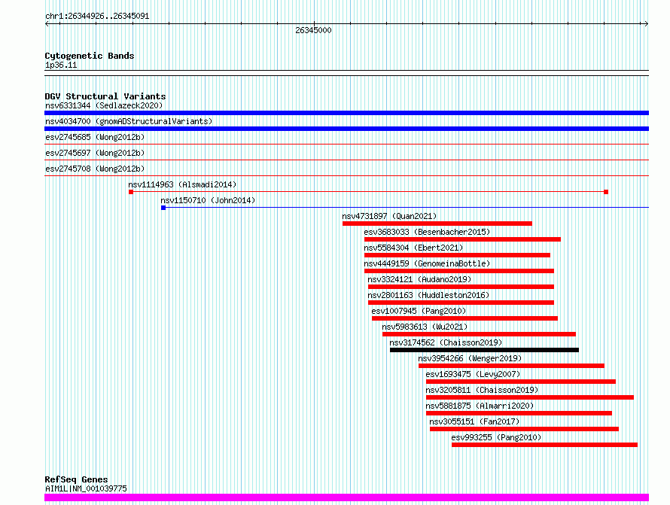Click the chr1:26344926..26345091 coordinate label
The image size is (670, 505).
(x=97, y=17)
